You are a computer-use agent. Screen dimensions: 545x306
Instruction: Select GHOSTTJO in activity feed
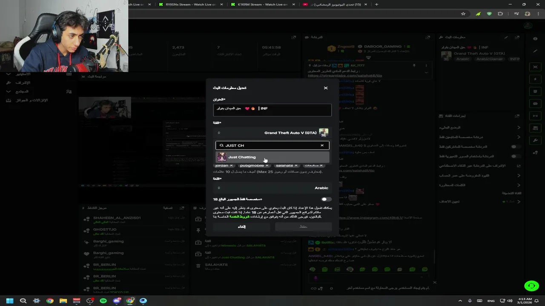click(105, 229)
